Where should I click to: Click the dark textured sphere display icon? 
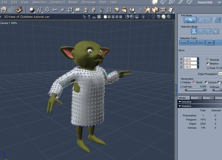coord(169,17)
